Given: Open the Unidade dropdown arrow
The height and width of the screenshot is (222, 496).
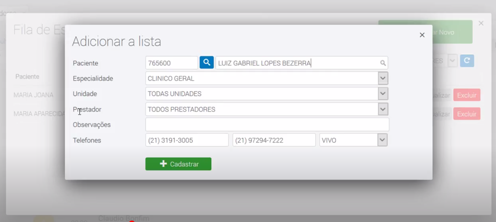Looking at the screenshot, I should (383, 94).
